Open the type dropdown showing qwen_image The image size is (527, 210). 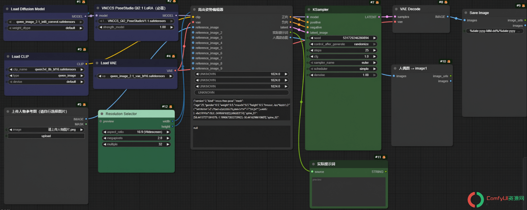pyautogui.click(x=46, y=76)
